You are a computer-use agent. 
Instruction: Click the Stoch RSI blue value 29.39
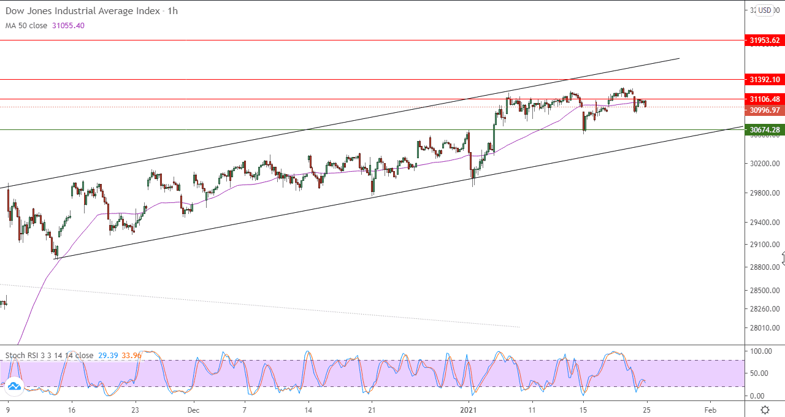click(x=109, y=356)
